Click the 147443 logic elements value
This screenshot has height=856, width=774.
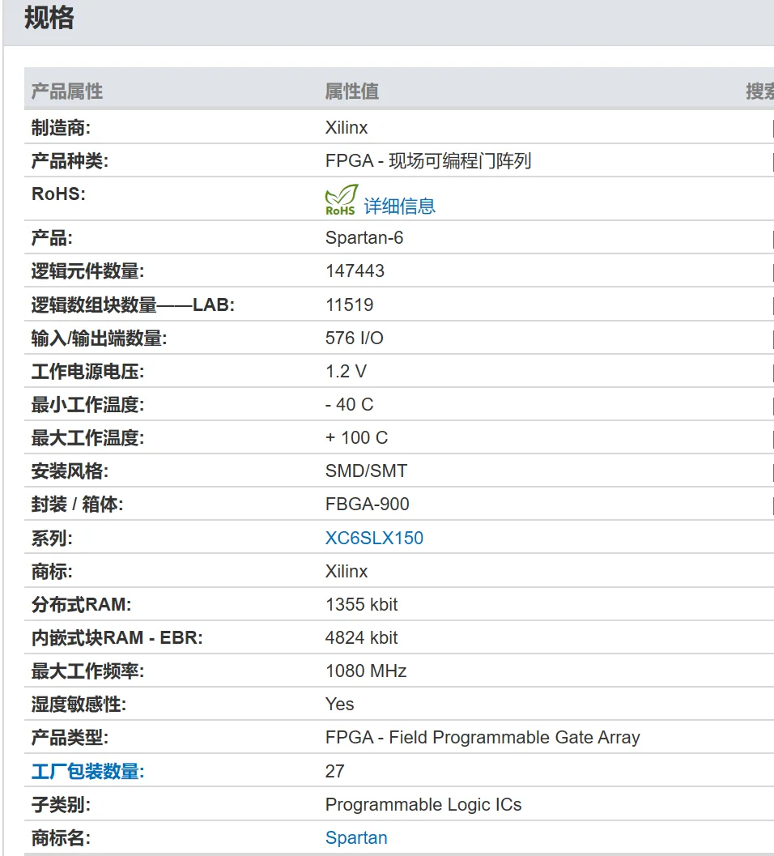point(355,271)
